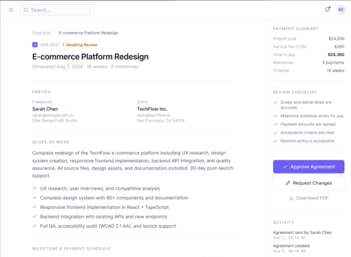Click the $24,360 total to pay value
351x257 pixels.
[x=336, y=55]
